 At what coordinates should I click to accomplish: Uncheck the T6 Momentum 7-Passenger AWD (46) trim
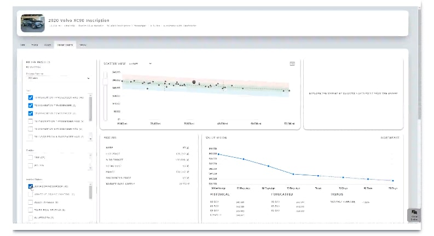point(31,97)
